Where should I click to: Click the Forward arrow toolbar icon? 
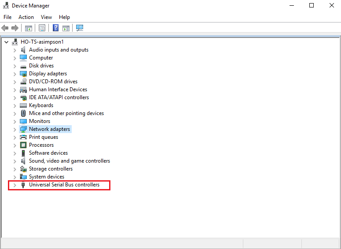[x=15, y=28]
